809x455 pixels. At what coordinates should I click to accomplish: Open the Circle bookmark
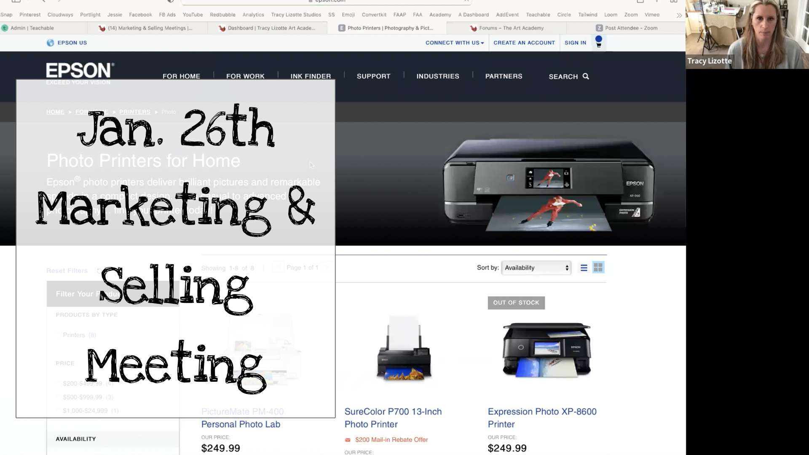tap(564, 15)
